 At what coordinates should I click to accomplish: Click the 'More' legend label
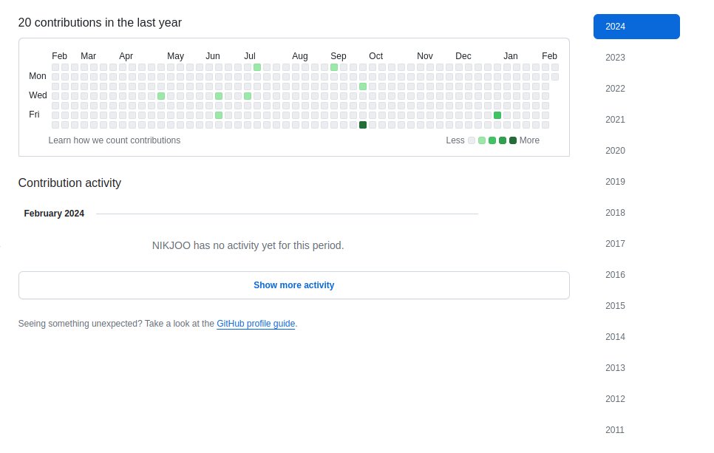(529, 140)
